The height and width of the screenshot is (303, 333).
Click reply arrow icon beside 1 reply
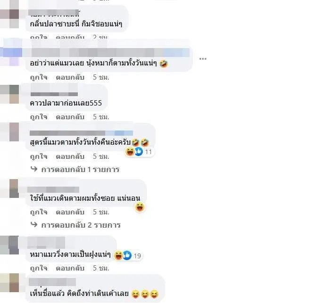click(x=34, y=169)
